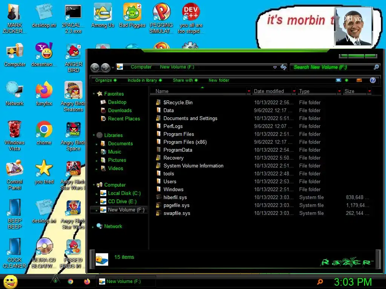Image resolution: width=386 pixels, height=289 pixels.
Task: Open the MARK ZUCKER desktop icon
Action: point(14,18)
